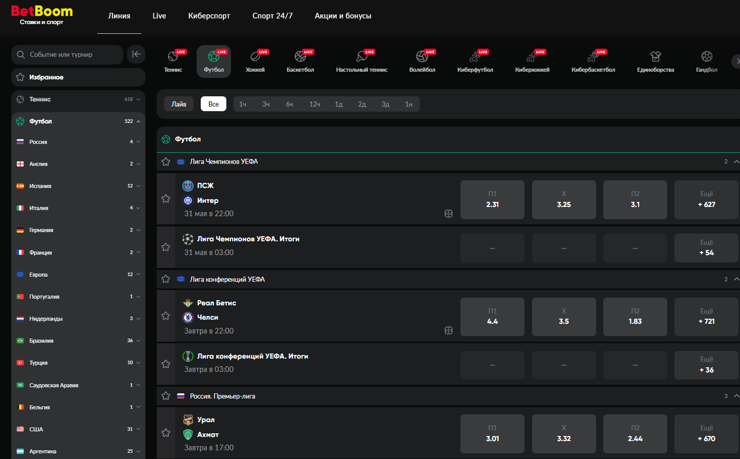Open the Акции и бонусы tab
The width and height of the screenshot is (740, 459).
[343, 16]
